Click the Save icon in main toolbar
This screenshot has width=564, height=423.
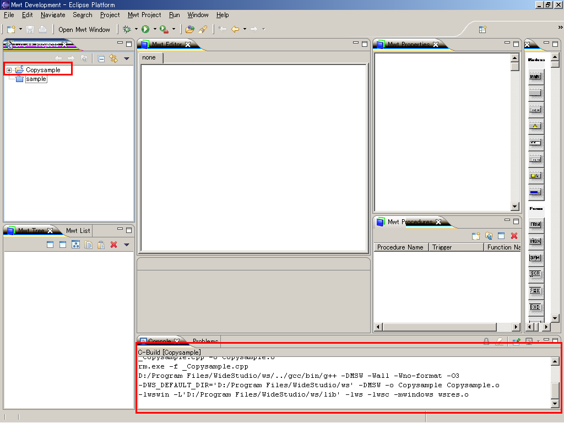tap(30, 29)
